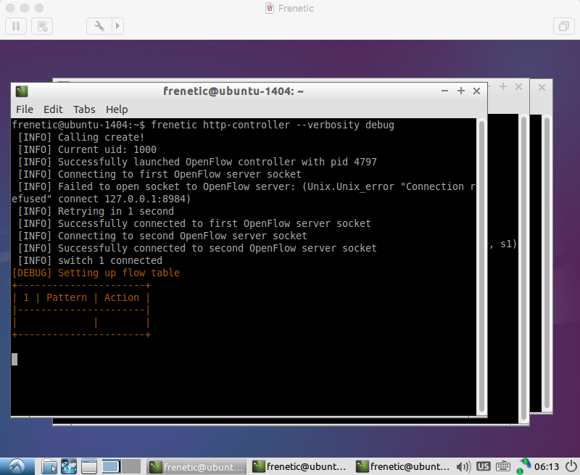
Task: Click the volume speaker icon in tray
Action: point(463,467)
